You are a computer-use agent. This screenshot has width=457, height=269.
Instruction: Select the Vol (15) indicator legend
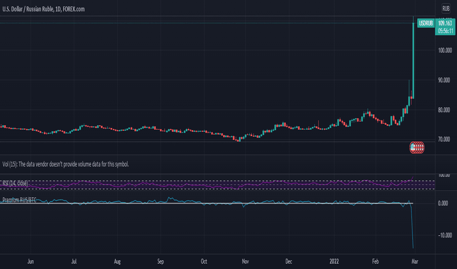66,164
